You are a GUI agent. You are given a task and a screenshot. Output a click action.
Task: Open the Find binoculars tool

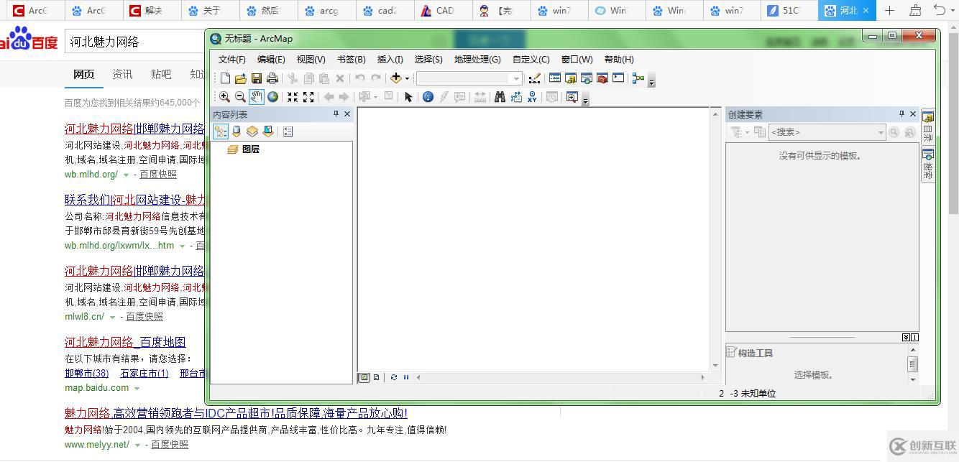(x=500, y=97)
